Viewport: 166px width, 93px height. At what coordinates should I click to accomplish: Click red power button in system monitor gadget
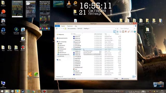pos(41,28)
